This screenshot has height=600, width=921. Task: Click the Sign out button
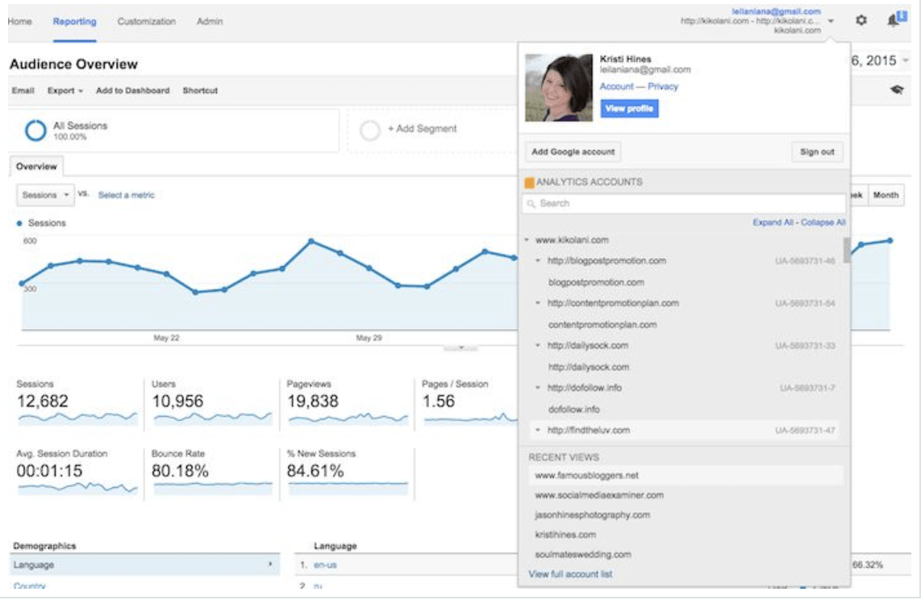click(x=817, y=152)
